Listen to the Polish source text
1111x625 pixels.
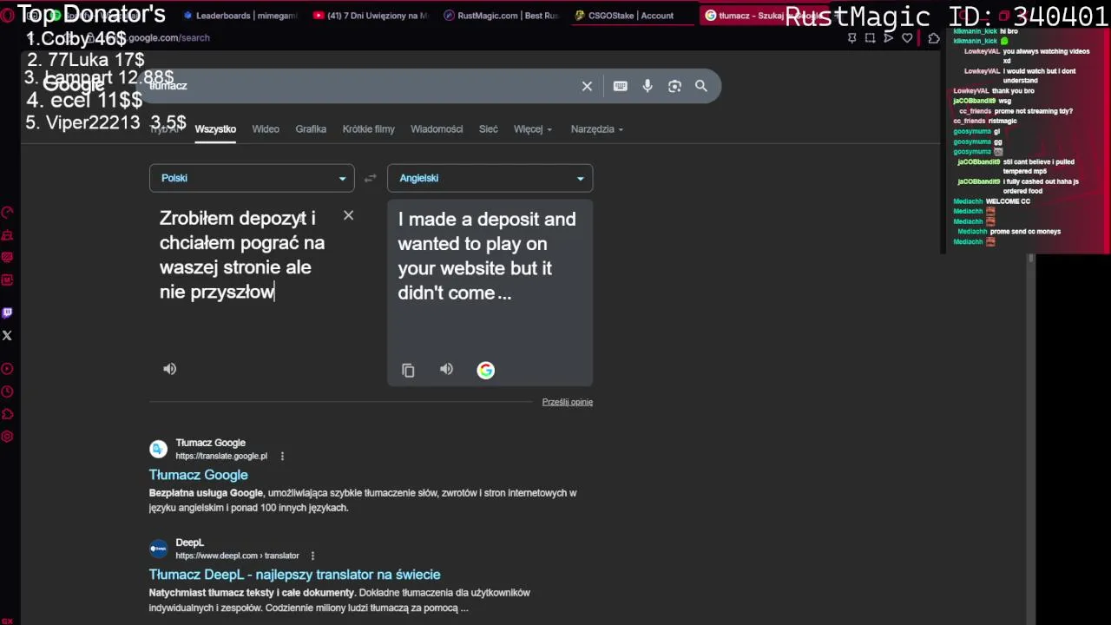click(x=170, y=369)
